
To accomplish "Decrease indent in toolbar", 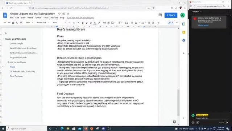I will coord(149,23).
